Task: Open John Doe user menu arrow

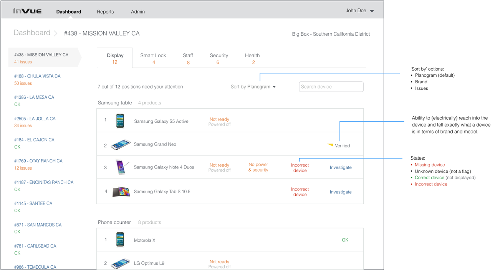Action: pyautogui.click(x=372, y=11)
